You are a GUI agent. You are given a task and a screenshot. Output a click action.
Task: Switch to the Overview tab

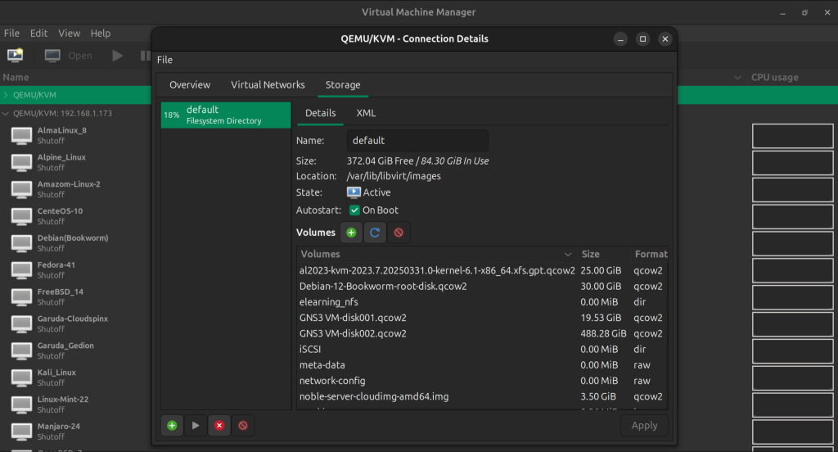click(x=190, y=85)
